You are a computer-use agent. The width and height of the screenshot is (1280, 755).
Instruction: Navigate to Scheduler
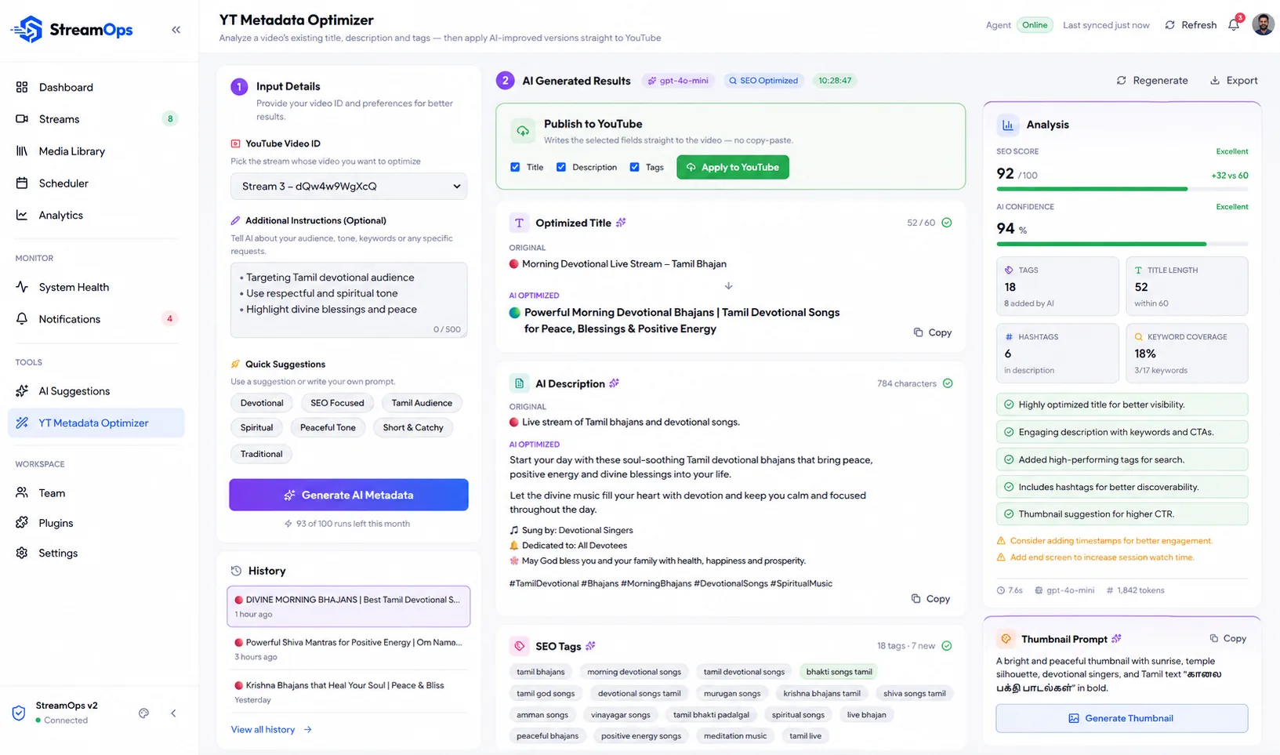coord(96,183)
